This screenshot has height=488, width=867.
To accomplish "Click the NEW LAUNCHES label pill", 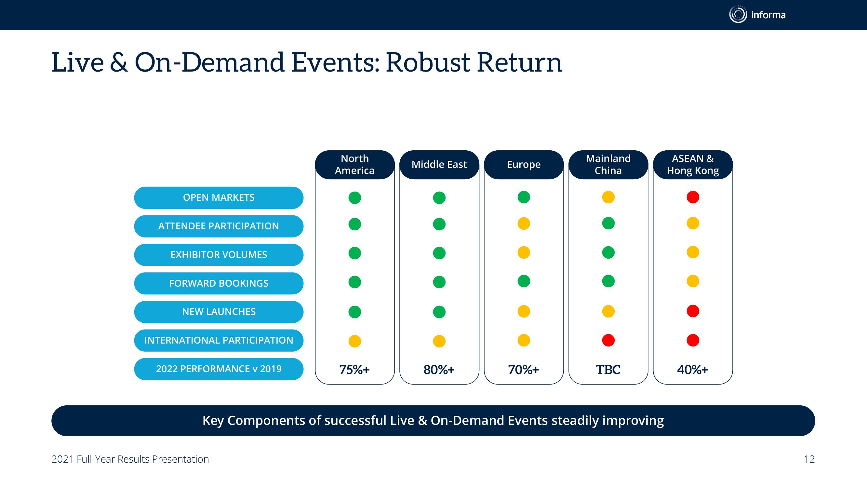I will tap(219, 312).
